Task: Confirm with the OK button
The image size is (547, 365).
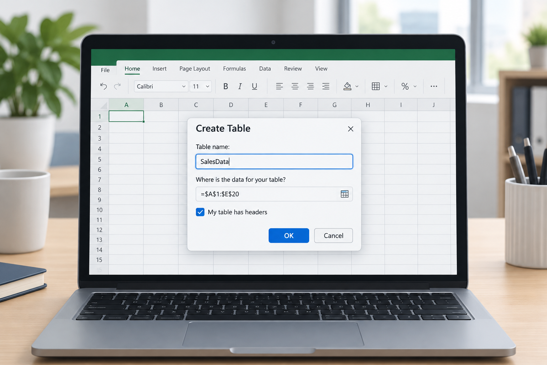Action: (x=289, y=236)
